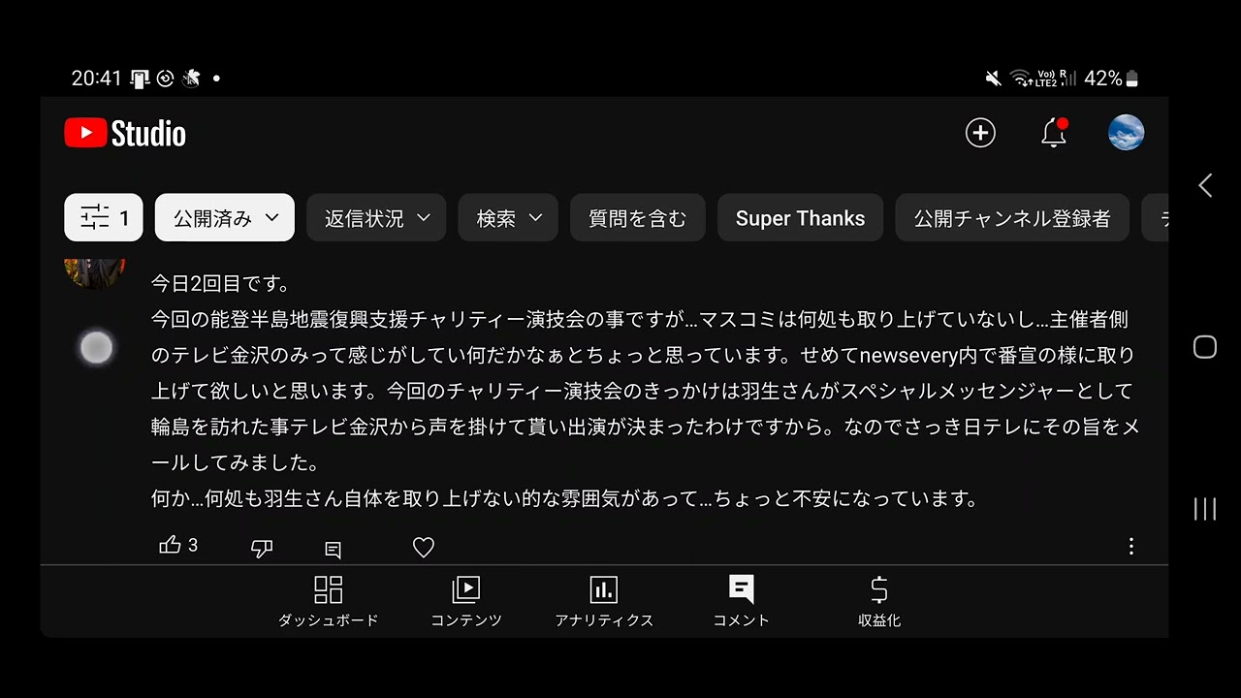Open the comment's three-dot options menu
The width and height of the screenshot is (1241, 698).
point(1130,547)
